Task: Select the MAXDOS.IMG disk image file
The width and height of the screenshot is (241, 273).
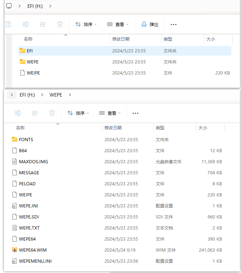Action: click(x=33, y=161)
